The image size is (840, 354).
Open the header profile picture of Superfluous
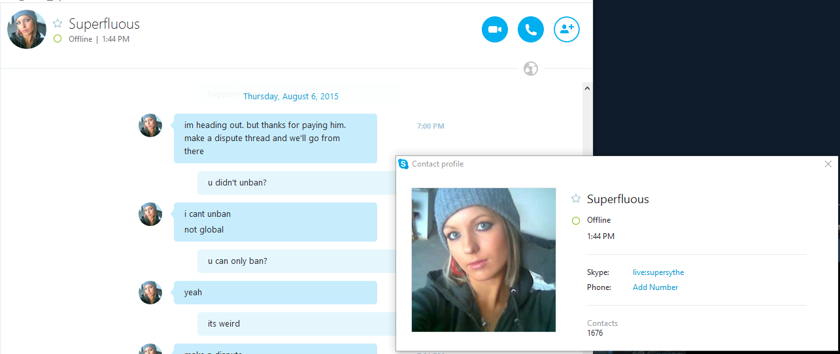[27, 29]
